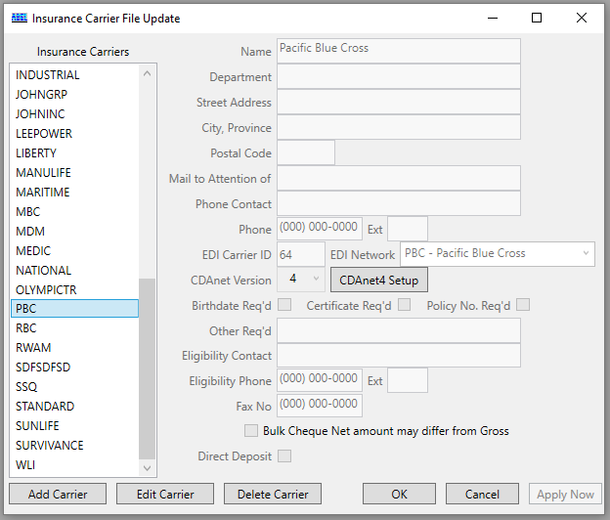Click the Other Req'd input field

(399, 330)
